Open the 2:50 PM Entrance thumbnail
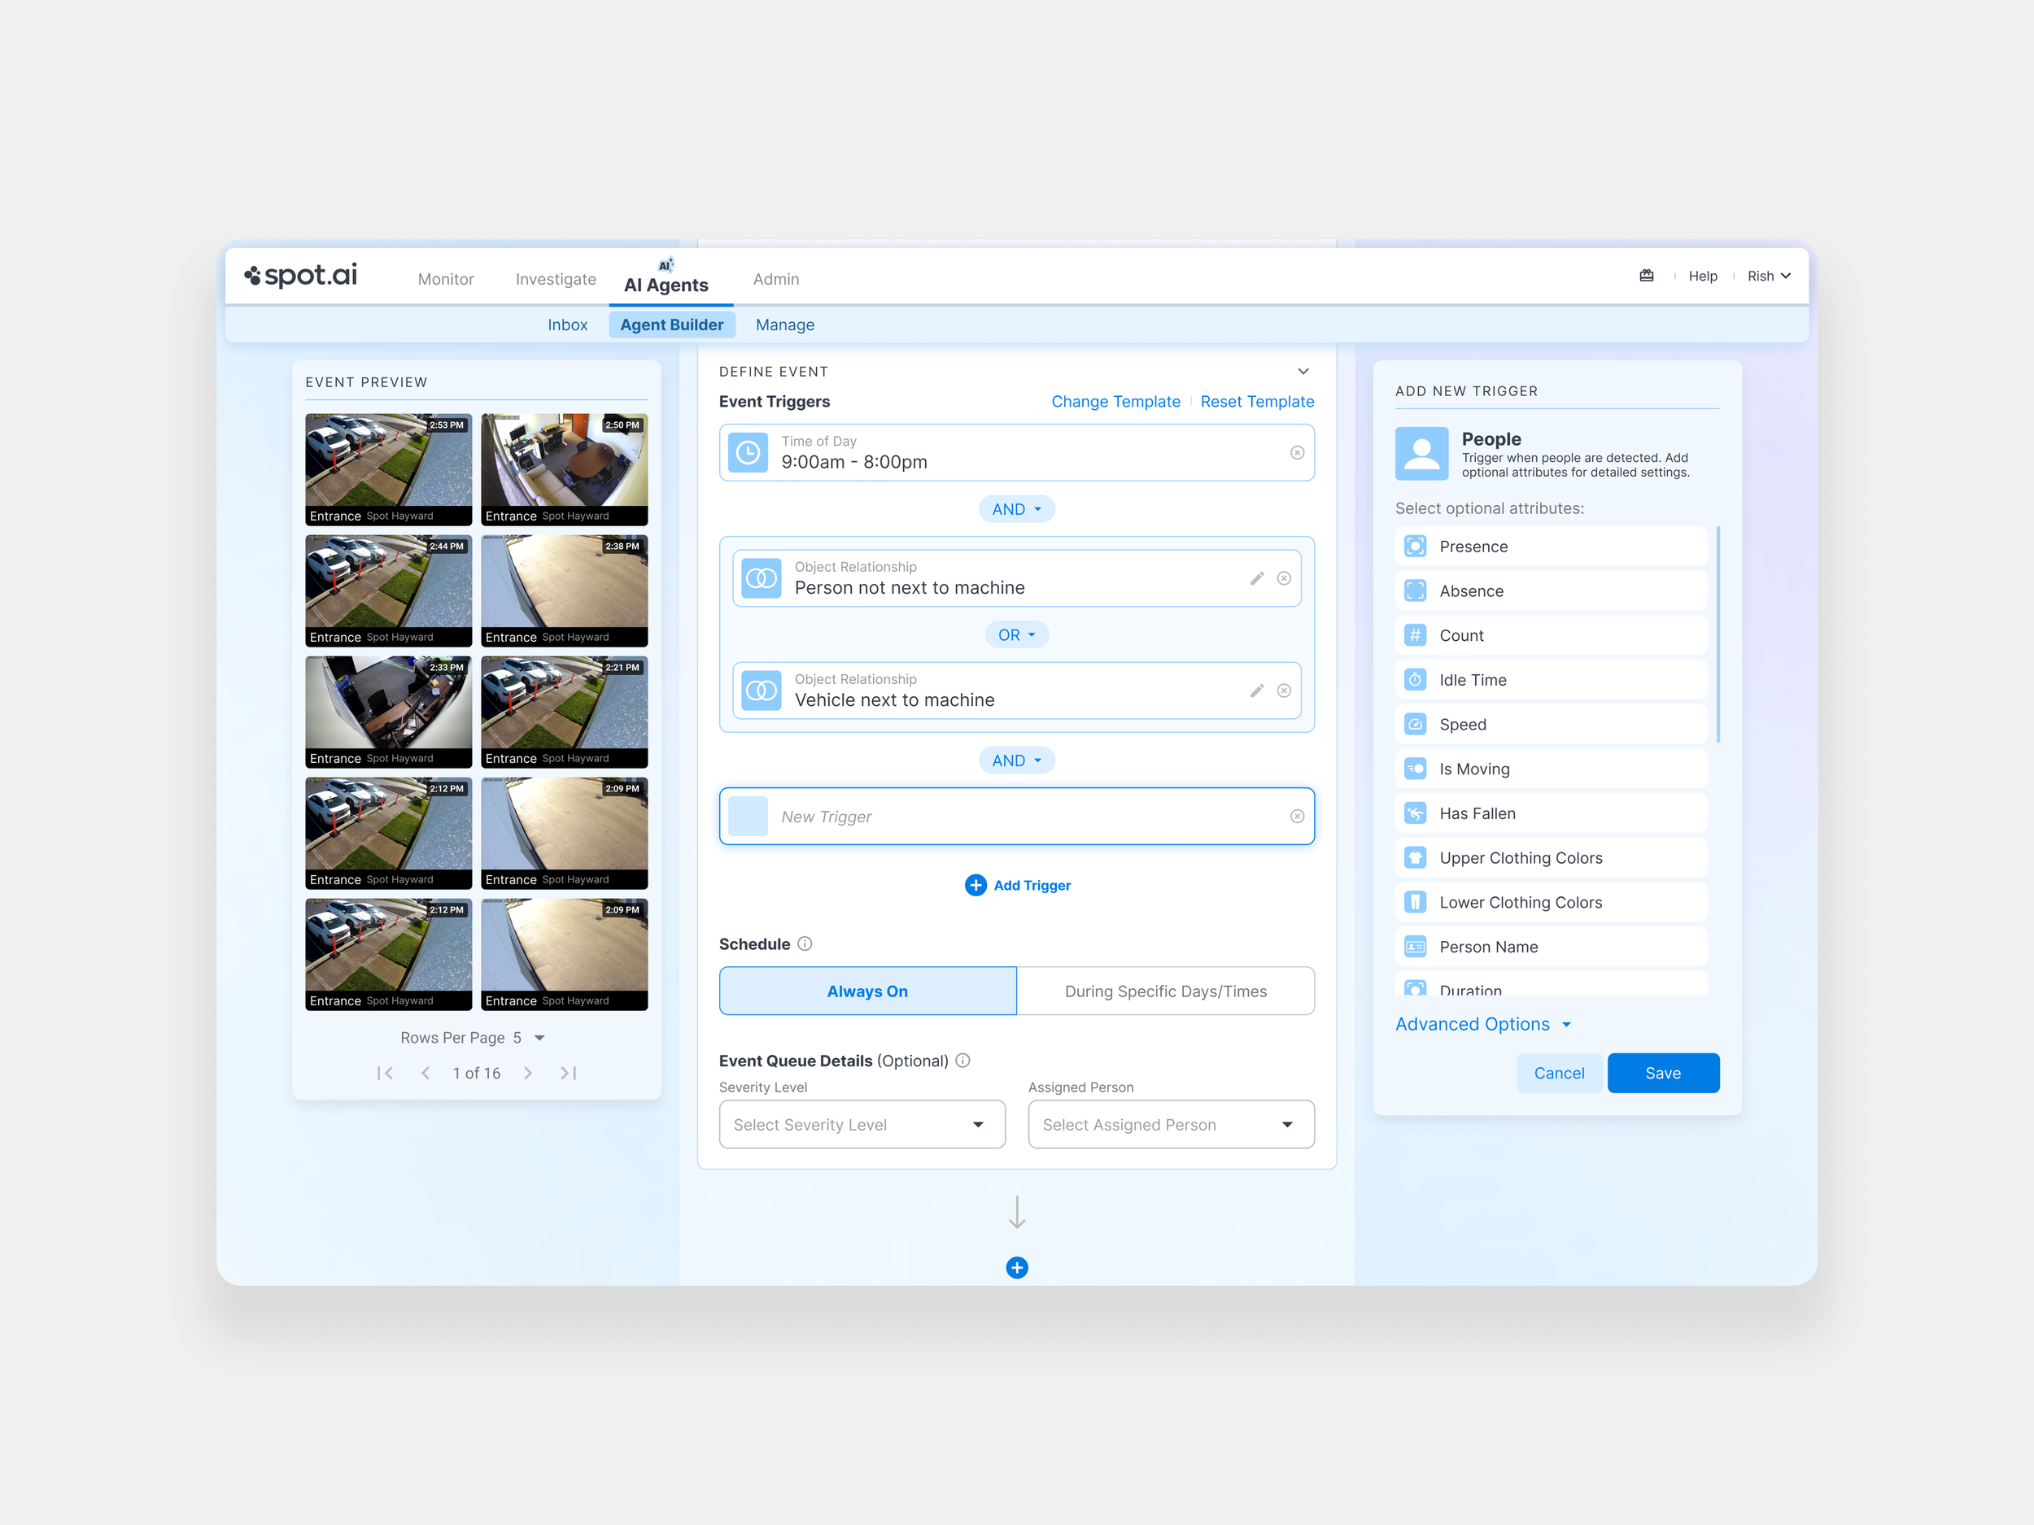The image size is (2034, 1525). pyautogui.click(x=564, y=468)
